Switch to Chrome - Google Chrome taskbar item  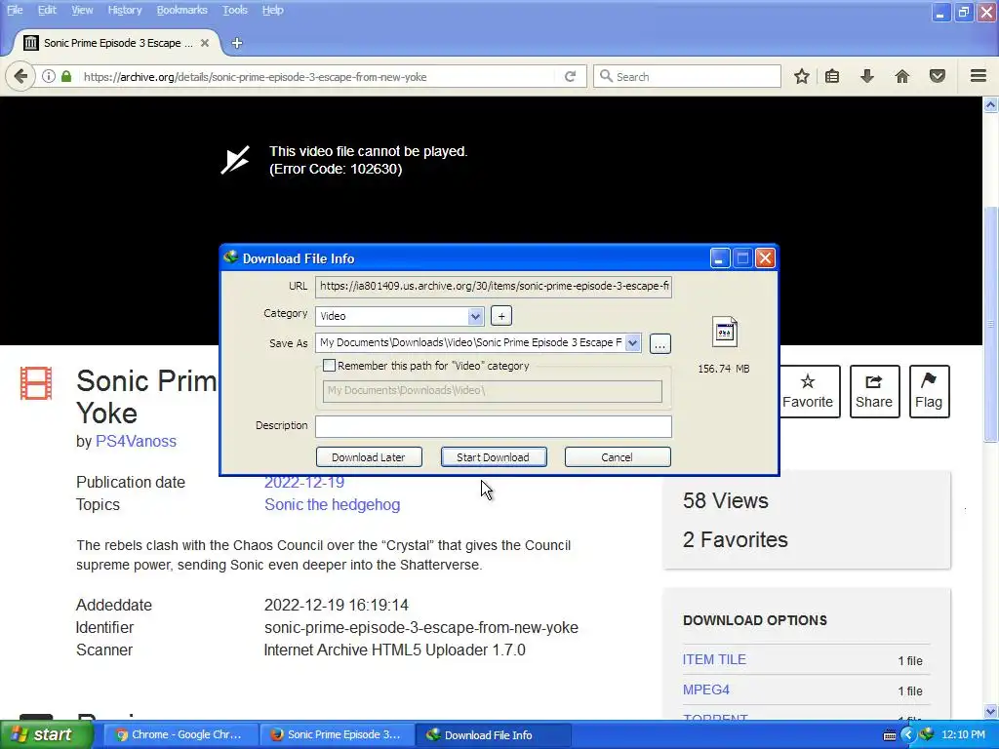tap(180, 735)
